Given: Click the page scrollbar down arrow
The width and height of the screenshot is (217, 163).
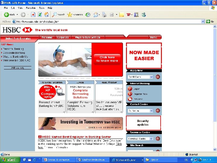Looking at the screenshot, I should click(215, 149).
